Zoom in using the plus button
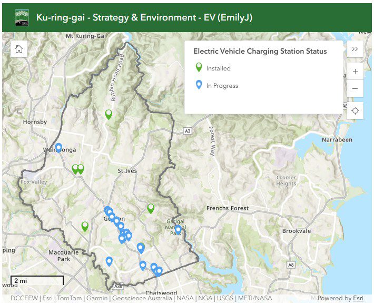This screenshot has width=374, height=305. [x=355, y=72]
